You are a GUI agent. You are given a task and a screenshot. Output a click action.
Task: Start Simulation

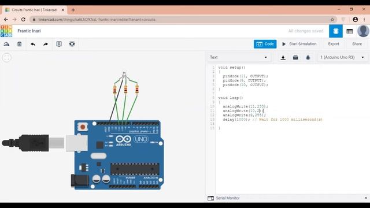tap(299, 44)
